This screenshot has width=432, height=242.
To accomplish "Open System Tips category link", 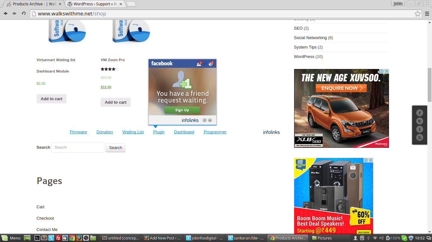I will point(305,47).
